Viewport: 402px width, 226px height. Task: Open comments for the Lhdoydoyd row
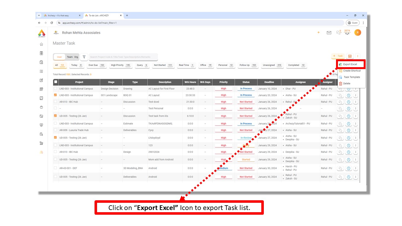click(x=340, y=138)
